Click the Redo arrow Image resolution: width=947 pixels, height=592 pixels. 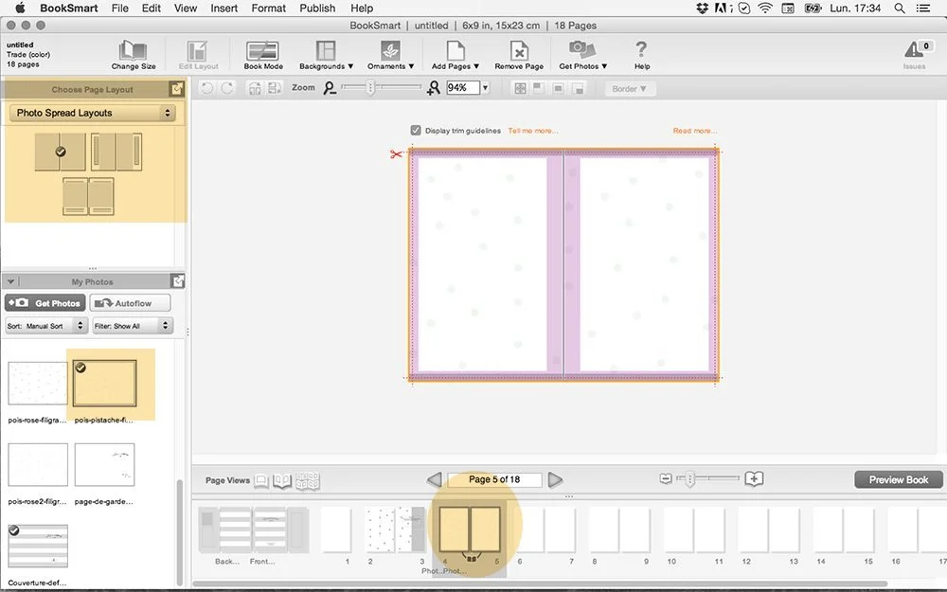coord(227,88)
